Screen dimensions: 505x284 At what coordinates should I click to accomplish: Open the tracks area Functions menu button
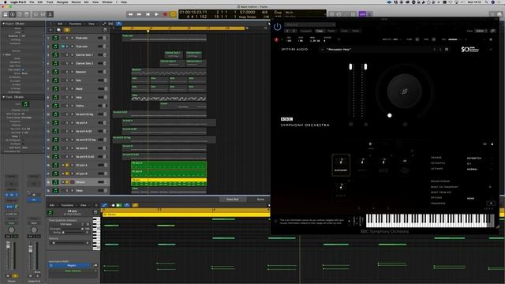coord(76,24)
